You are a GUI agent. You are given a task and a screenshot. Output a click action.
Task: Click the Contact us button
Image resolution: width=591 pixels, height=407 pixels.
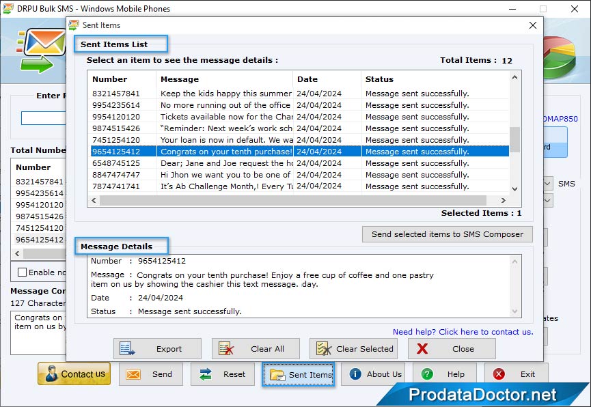pyautogui.click(x=74, y=374)
